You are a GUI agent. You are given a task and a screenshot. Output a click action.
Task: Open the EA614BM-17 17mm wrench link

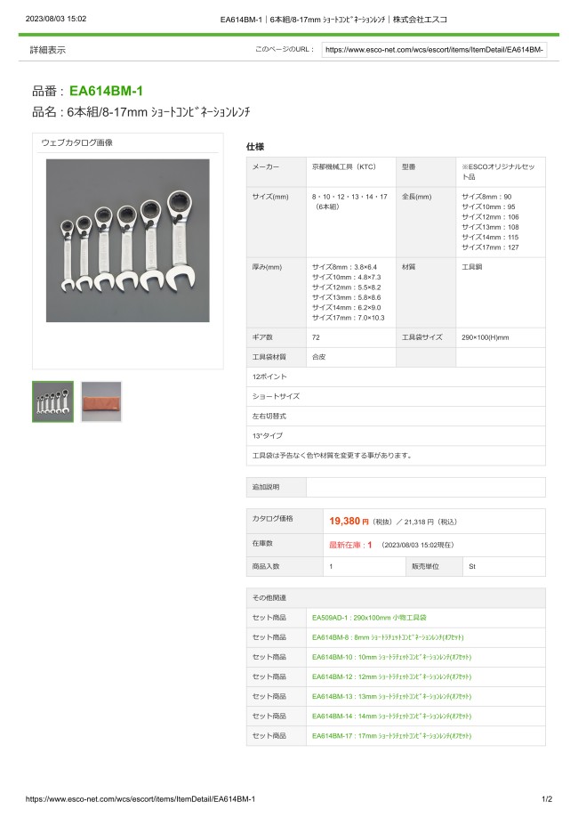391,735
